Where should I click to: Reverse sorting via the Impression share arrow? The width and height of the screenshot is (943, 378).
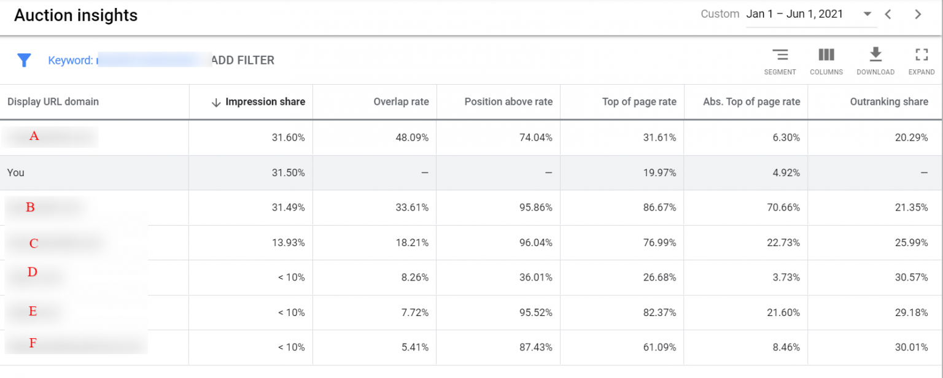coord(217,102)
